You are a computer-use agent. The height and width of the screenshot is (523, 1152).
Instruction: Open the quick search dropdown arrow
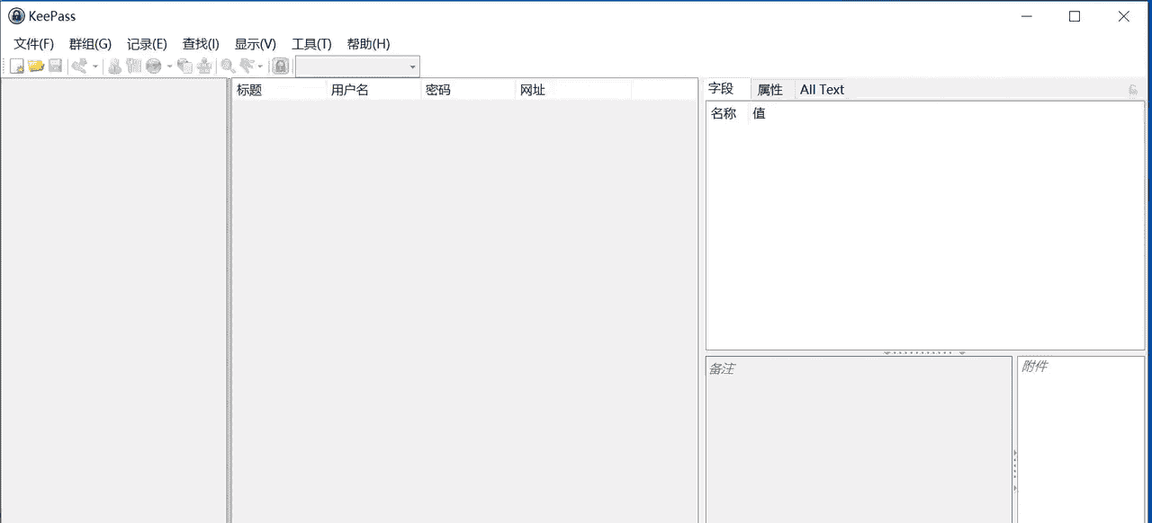tap(412, 66)
